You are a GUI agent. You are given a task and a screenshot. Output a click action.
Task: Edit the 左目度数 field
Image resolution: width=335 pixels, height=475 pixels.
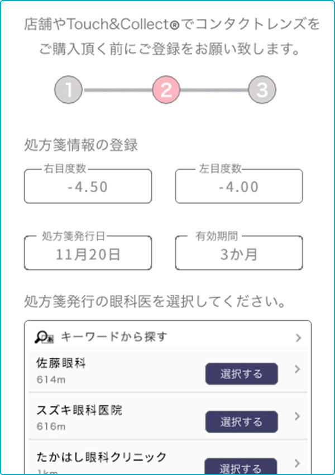point(239,187)
